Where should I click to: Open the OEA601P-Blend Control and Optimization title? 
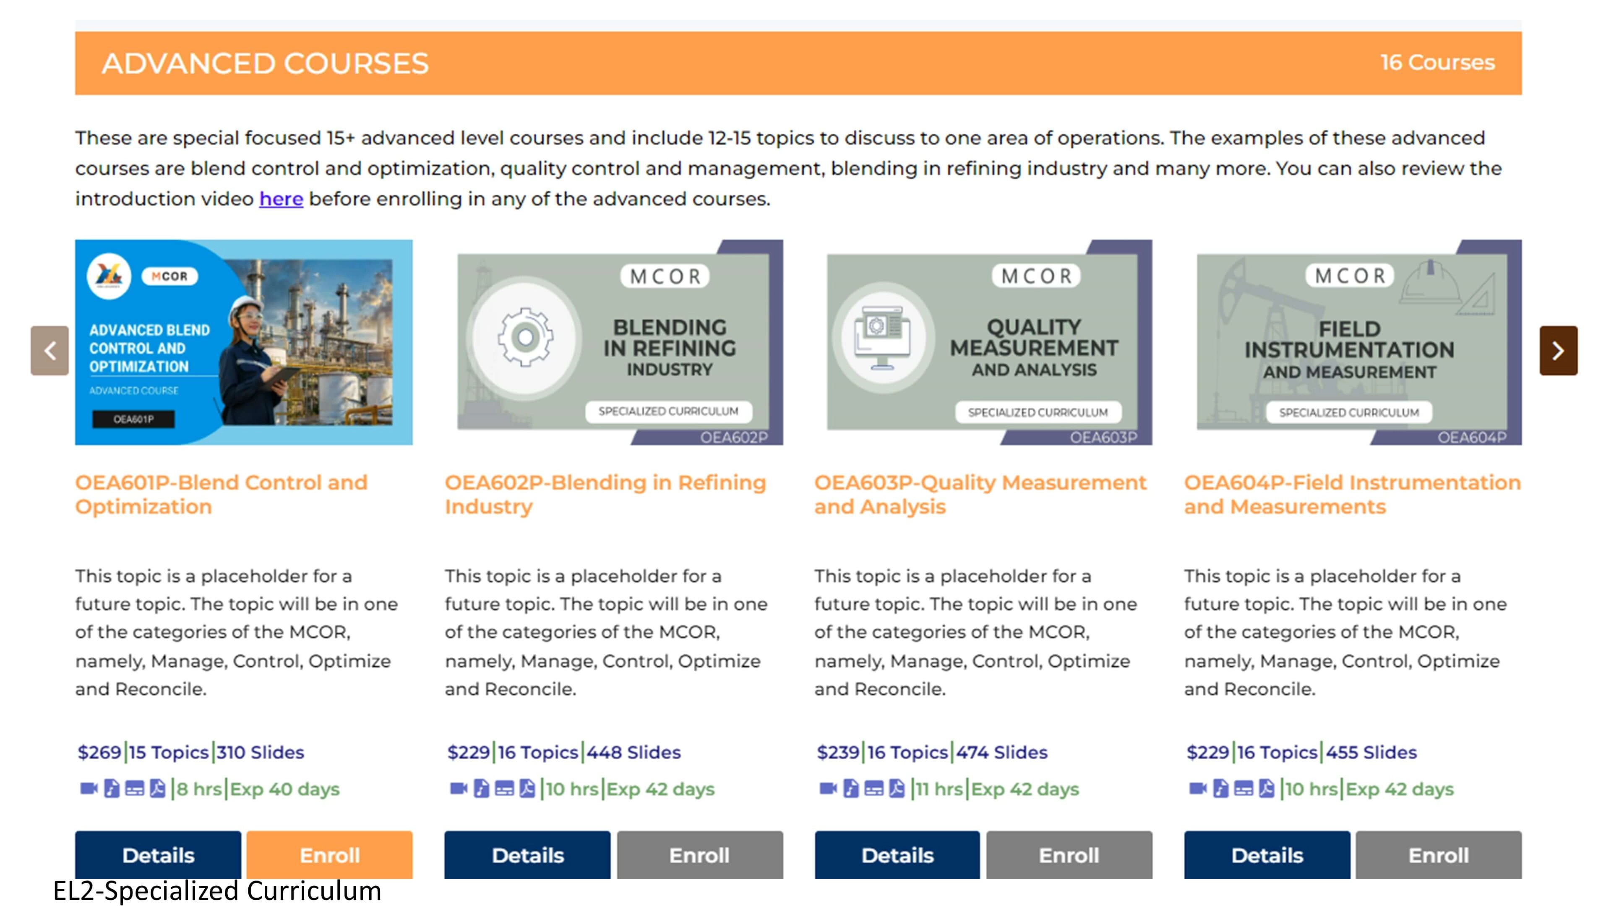click(x=222, y=494)
